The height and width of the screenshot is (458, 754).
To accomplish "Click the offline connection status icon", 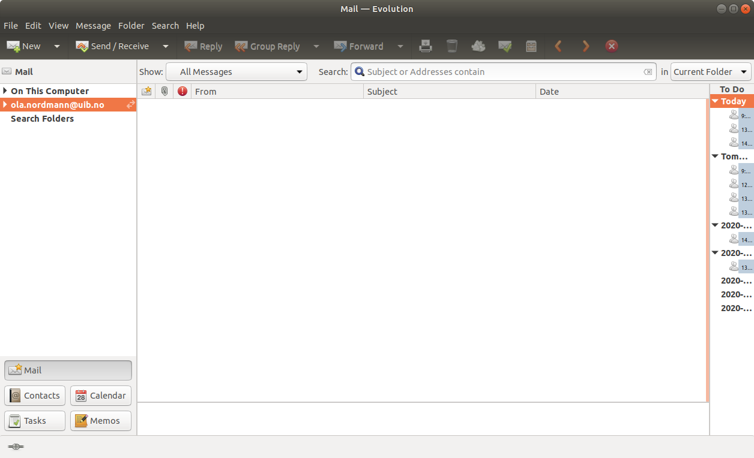I will click(16, 447).
